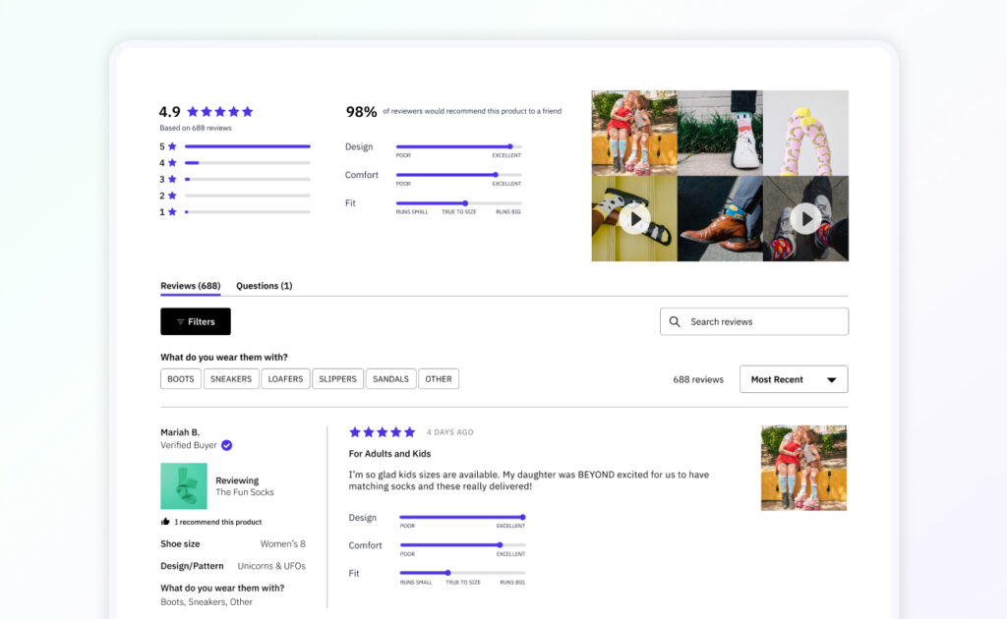The width and height of the screenshot is (1007, 619).
Task: Click the star icon next to 3
Action: click(172, 179)
